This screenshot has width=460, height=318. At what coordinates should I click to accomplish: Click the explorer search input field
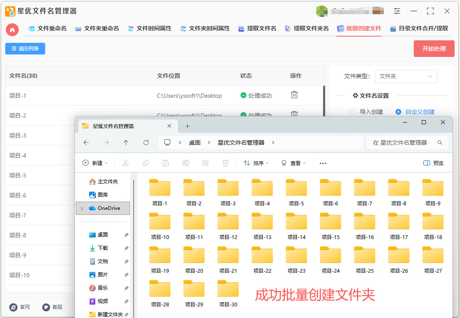(x=400, y=143)
